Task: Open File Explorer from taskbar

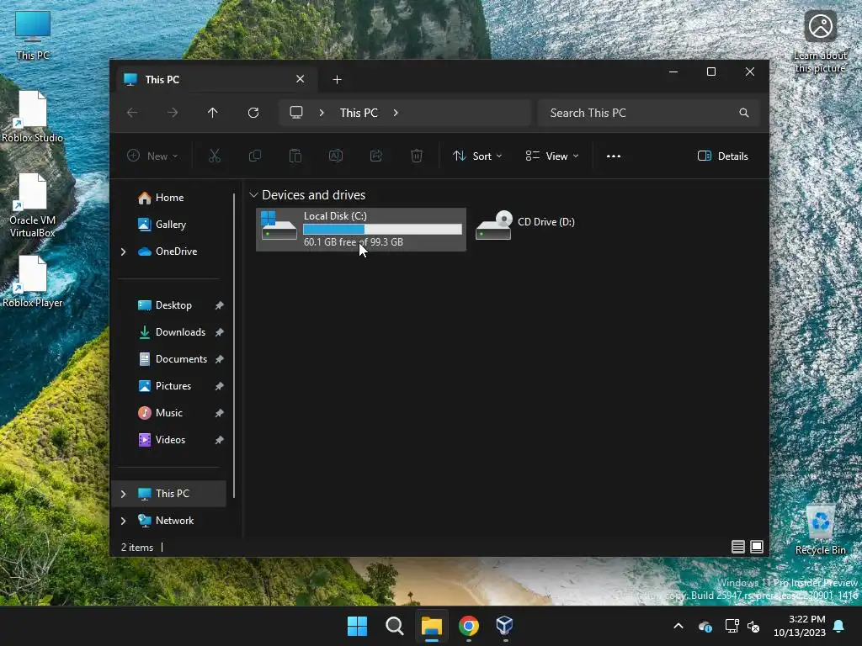Action: pyautogui.click(x=432, y=626)
